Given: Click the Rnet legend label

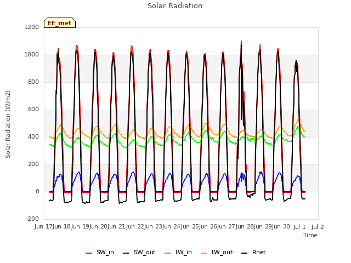Looking at the screenshot, I should tap(259, 252).
